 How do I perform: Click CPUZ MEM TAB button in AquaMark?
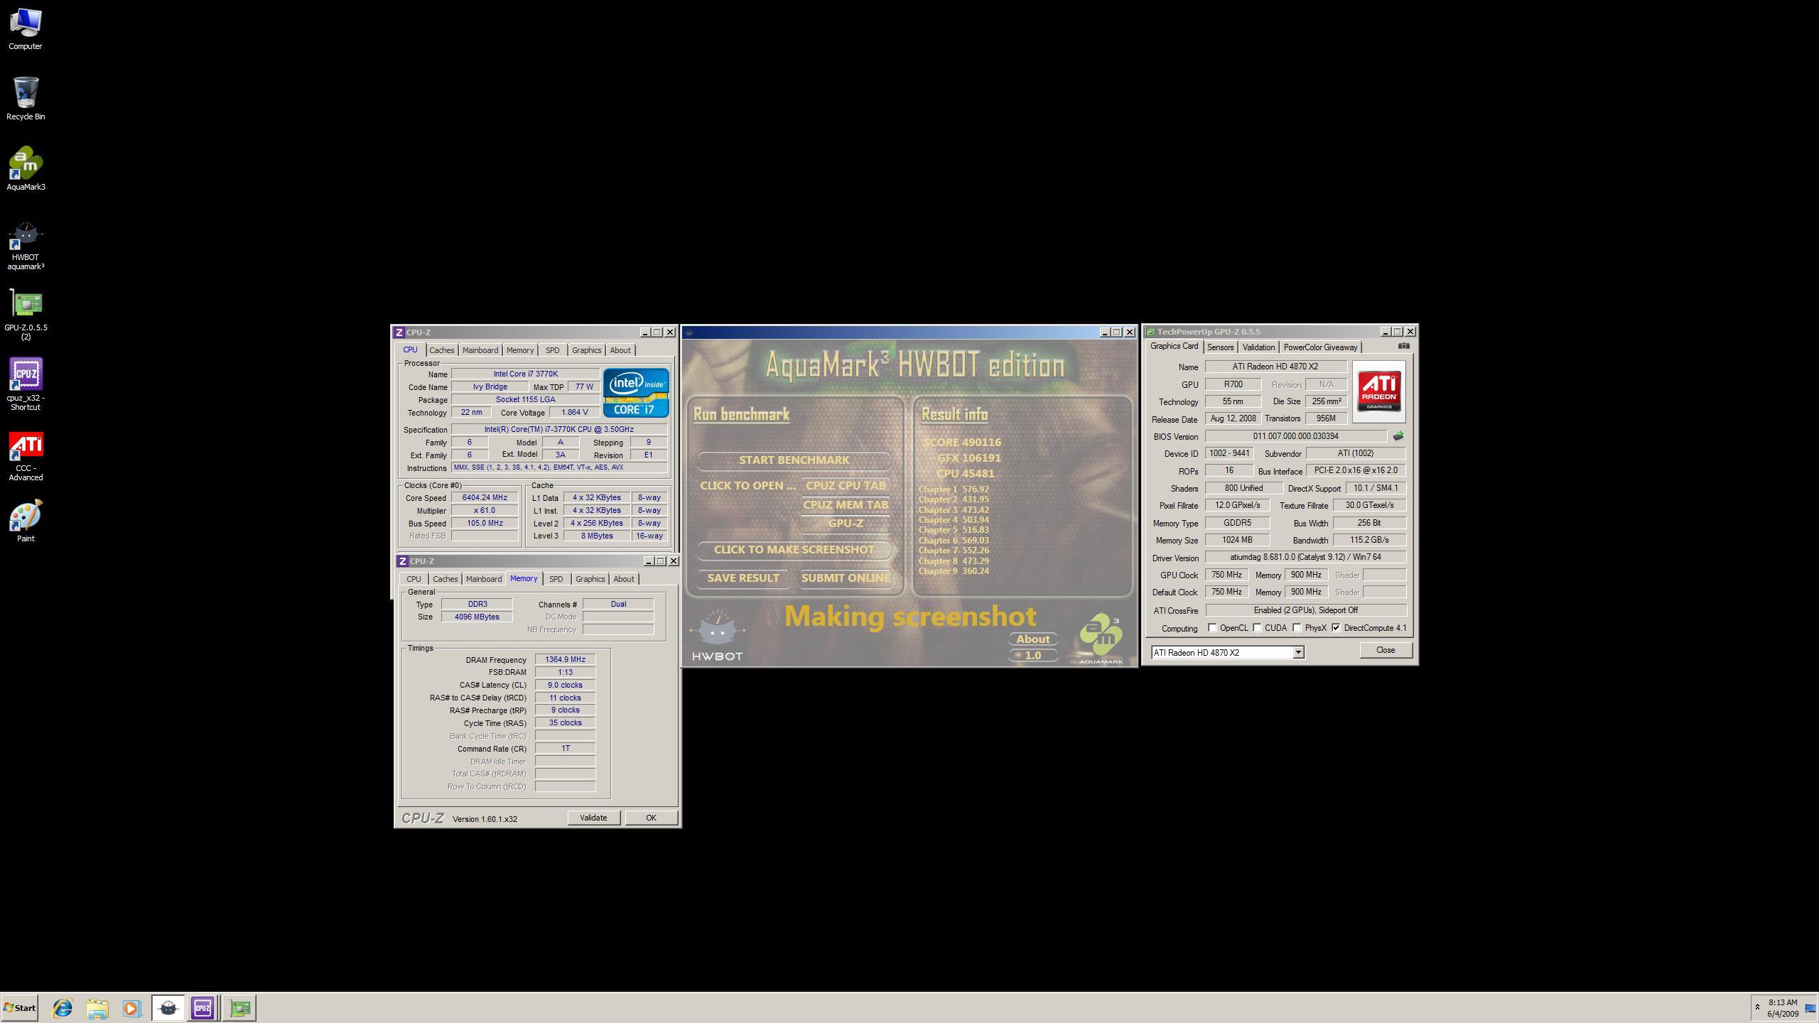tap(846, 504)
